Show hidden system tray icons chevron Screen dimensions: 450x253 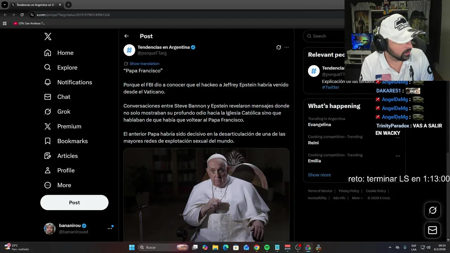click(390, 247)
